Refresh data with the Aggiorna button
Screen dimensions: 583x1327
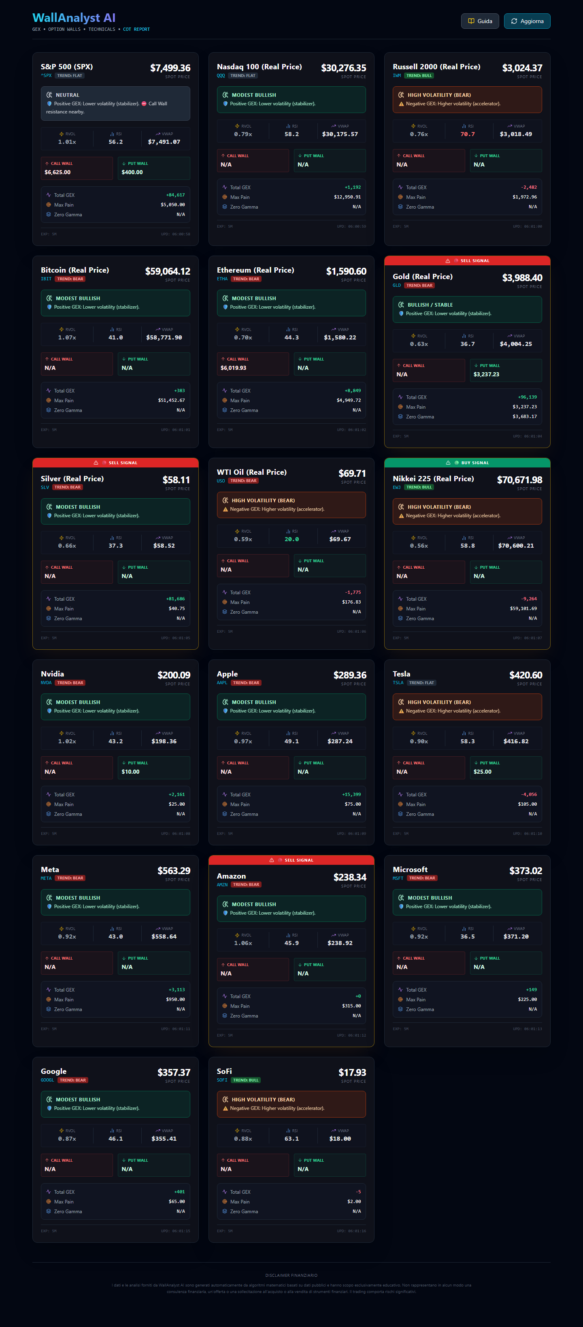[527, 21]
